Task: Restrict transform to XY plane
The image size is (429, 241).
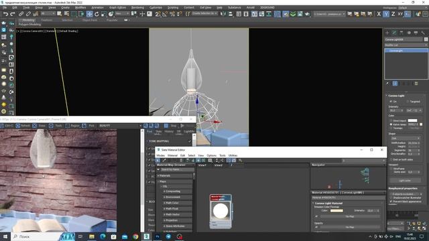Action: coord(400,14)
